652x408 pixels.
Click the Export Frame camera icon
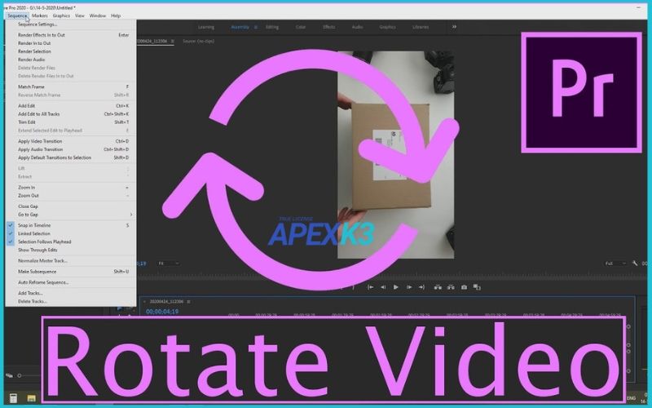(465, 287)
